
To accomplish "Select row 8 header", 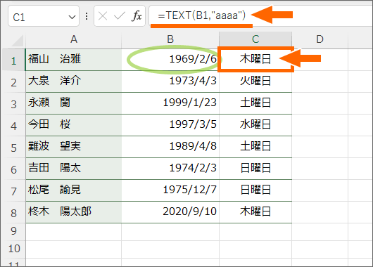I will pyautogui.click(x=13, y=212).
